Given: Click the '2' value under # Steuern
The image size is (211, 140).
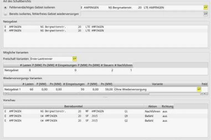Looking at the screenshot, I should (x=112, y=70).
